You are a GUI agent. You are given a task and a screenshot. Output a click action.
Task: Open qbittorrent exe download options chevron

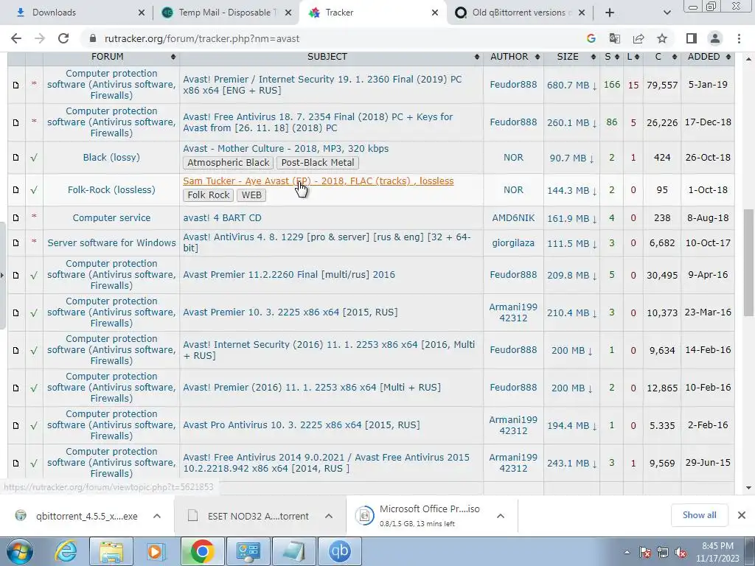point(156,516)
